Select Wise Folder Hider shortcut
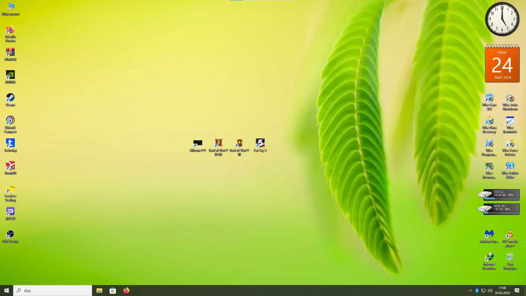Image resolution: width=526 pixels, height=296 pixels. point(510,170)
